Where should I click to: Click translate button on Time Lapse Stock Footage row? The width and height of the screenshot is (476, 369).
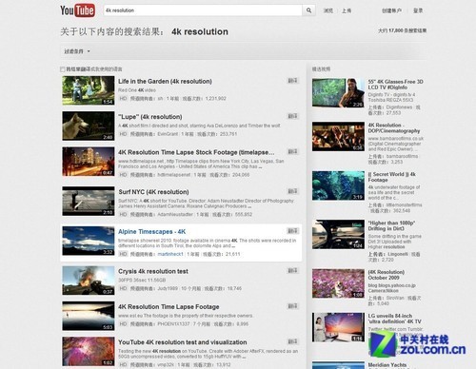292,152
